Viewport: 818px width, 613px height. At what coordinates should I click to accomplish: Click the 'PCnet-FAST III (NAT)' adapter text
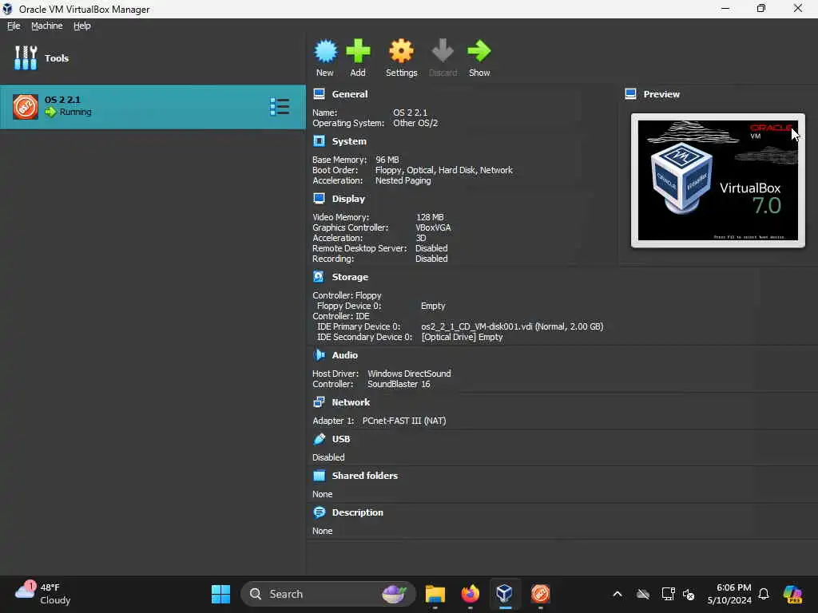pos(404,421)
